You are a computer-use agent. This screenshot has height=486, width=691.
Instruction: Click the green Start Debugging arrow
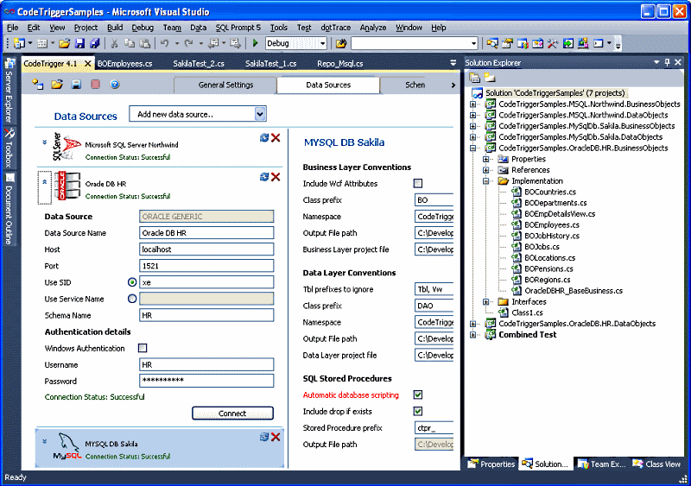256,43
